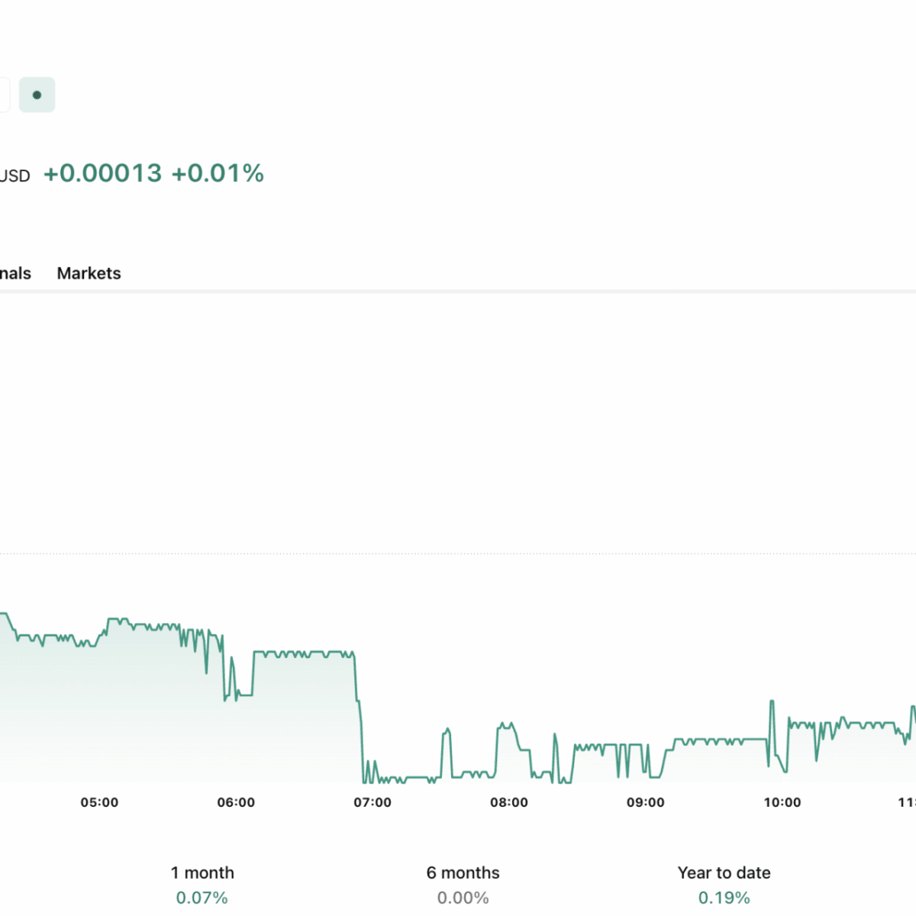
Task: Click the partially visible white button beside the green dot
Action: [4, 95]
